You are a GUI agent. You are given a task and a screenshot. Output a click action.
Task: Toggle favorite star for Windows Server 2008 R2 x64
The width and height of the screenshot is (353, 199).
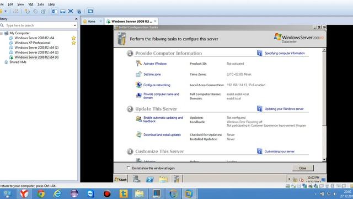pos(73,38)
